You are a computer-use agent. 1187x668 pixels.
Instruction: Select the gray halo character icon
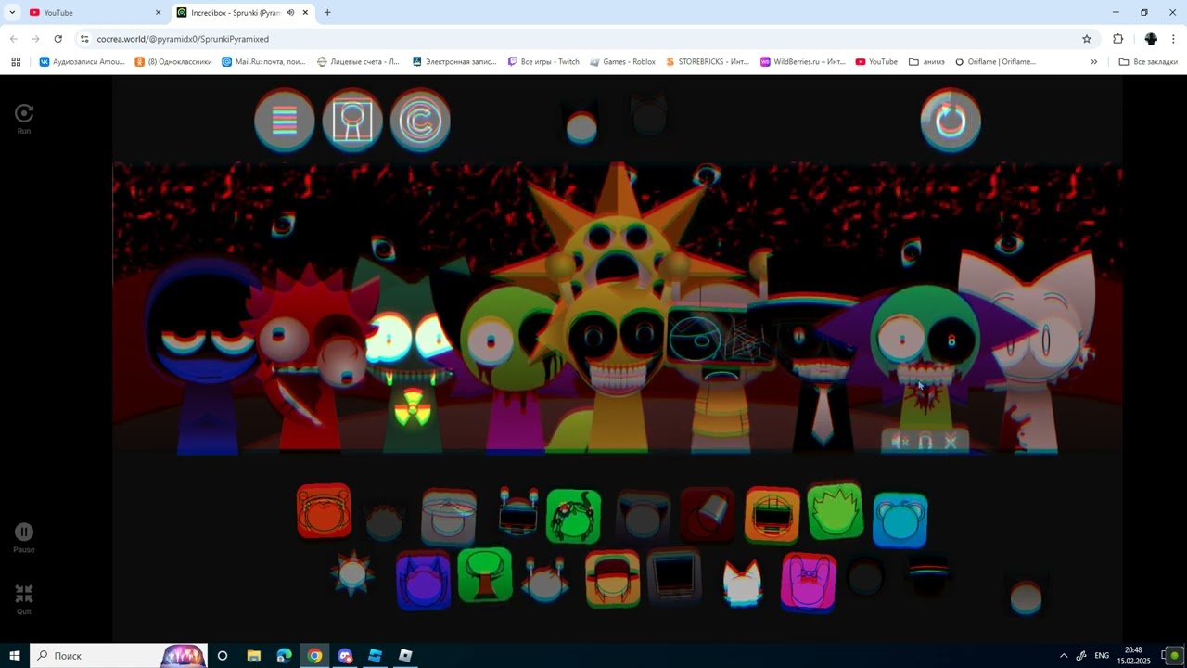(x=449, y=517)
